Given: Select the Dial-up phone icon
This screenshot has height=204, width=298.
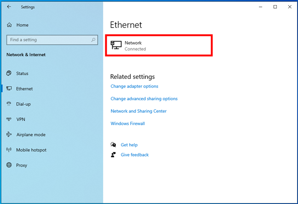Looking at the screenshot, I should pyautogui.click(x=9, y=104).
